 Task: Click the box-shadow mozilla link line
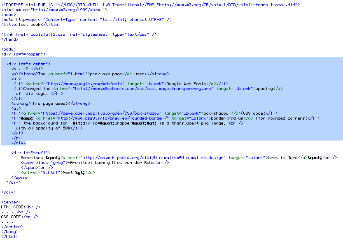click(x=145, y=113)
